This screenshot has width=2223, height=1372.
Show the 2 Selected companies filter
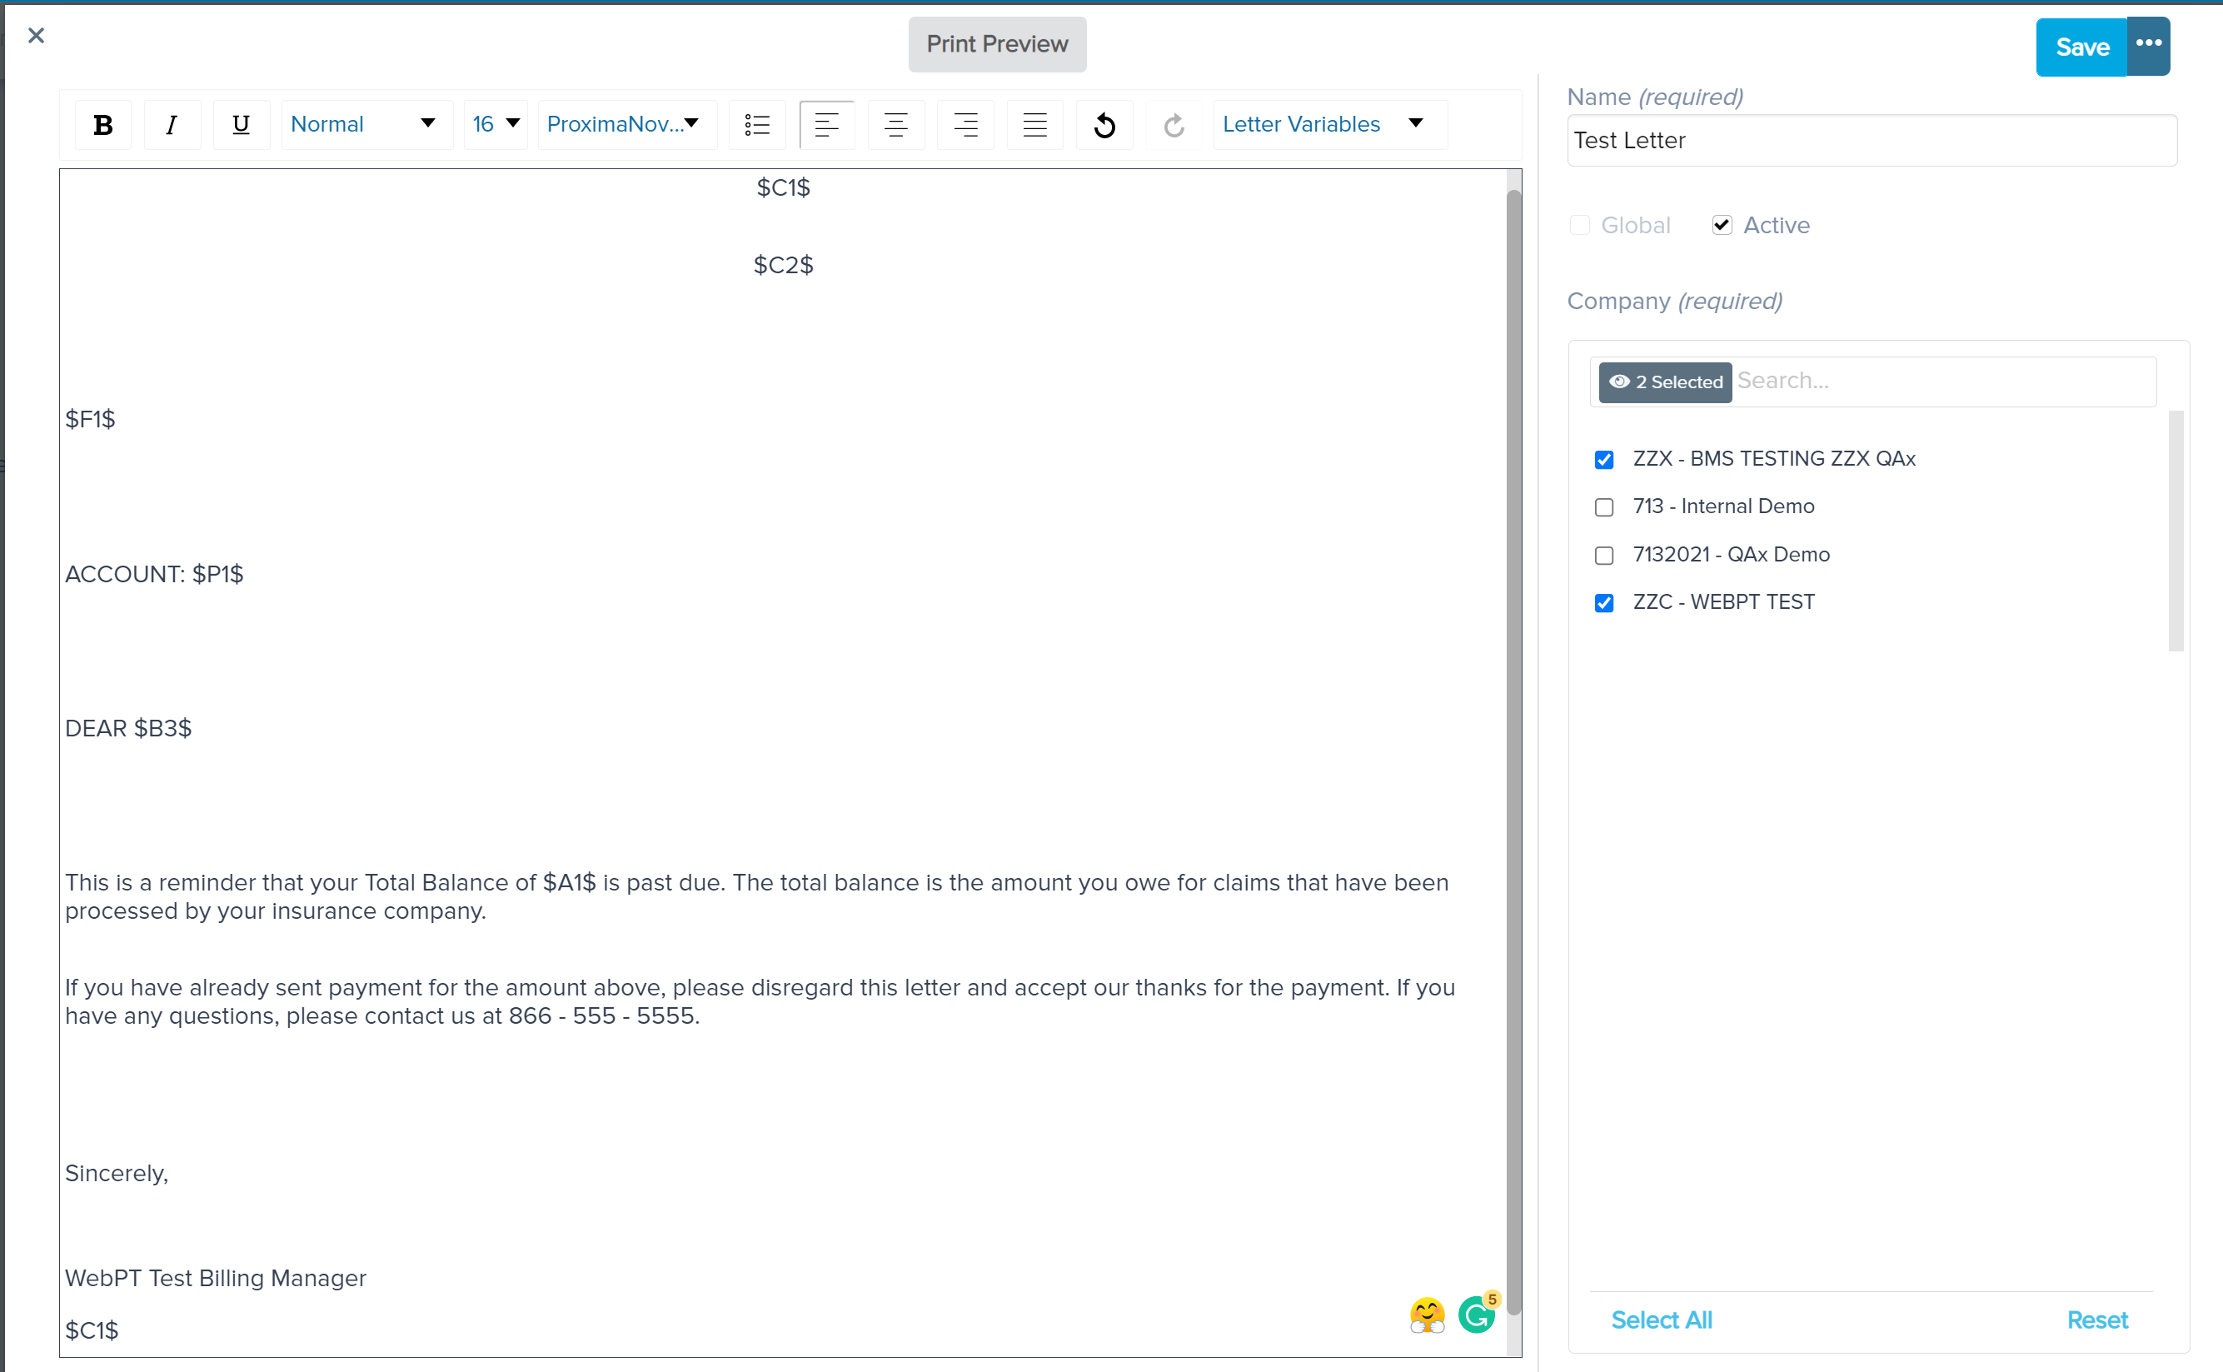[1664, 382]
